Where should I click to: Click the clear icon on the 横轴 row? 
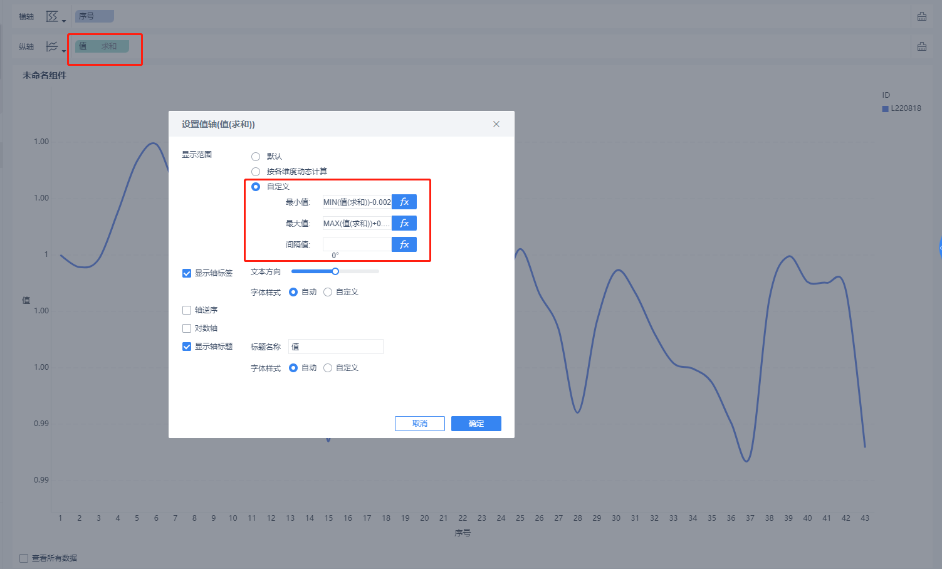(922, 16)
